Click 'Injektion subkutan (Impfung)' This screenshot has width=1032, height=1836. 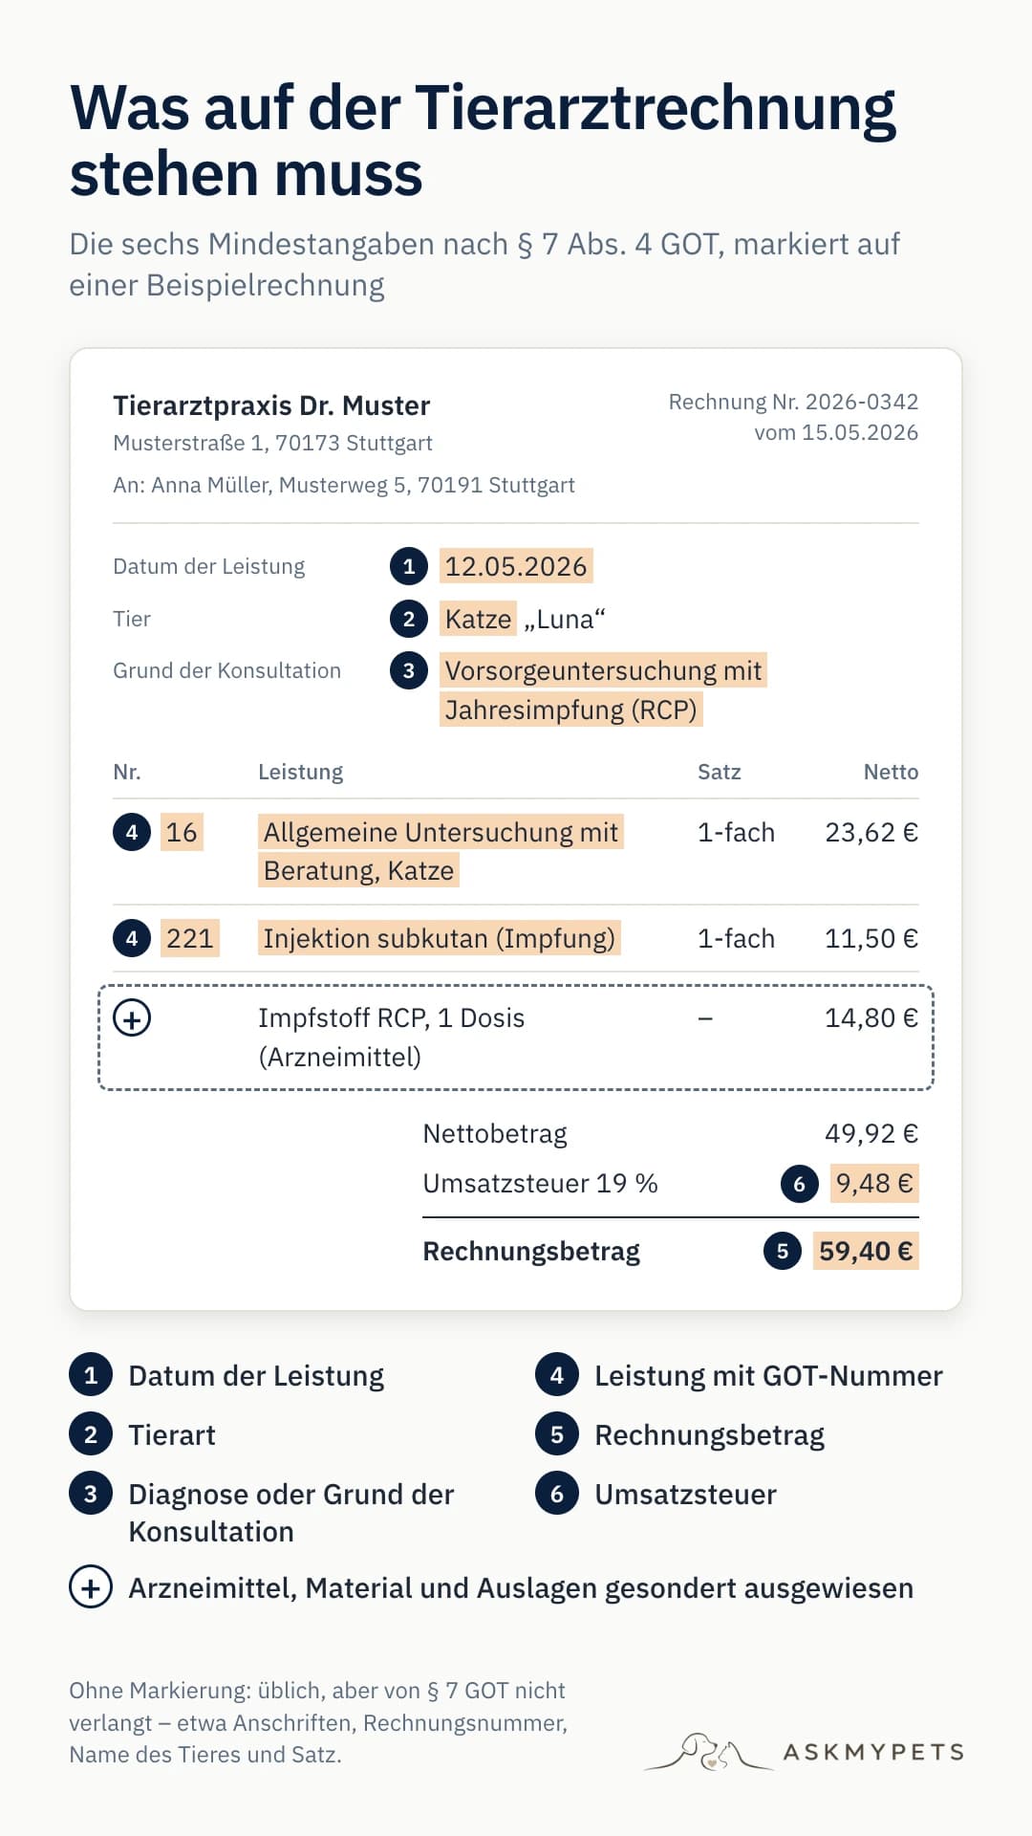pyautogui.click(x=440, y=938)
